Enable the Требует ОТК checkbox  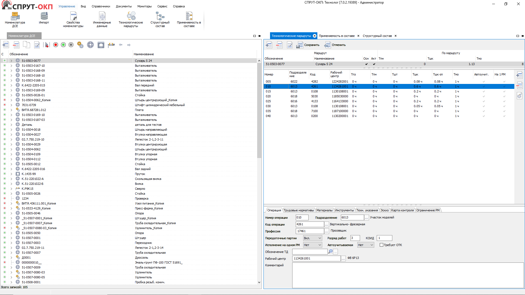coord(381,245)
